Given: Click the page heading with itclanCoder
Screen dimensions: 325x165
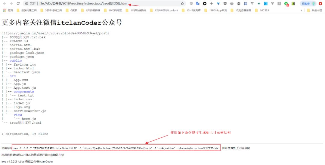Looking at the screenshot, I should pos(62,23).
